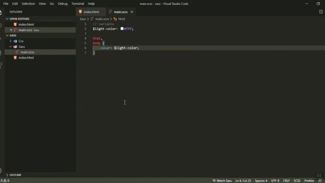
Task: Select main.scss in the Sass folder
Action: tap(41, 52)
